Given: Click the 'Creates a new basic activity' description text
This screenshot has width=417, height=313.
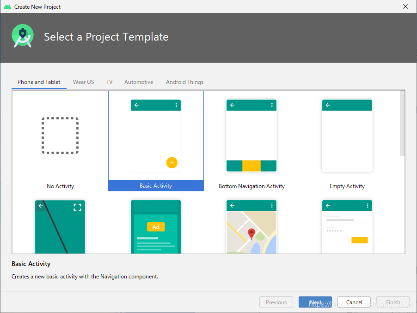Looking at the screenshot, I should coord(85,277).
